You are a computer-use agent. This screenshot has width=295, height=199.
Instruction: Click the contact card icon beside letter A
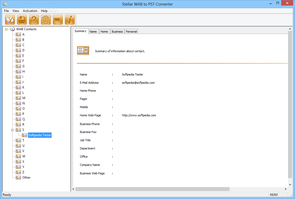click(18, 34)
